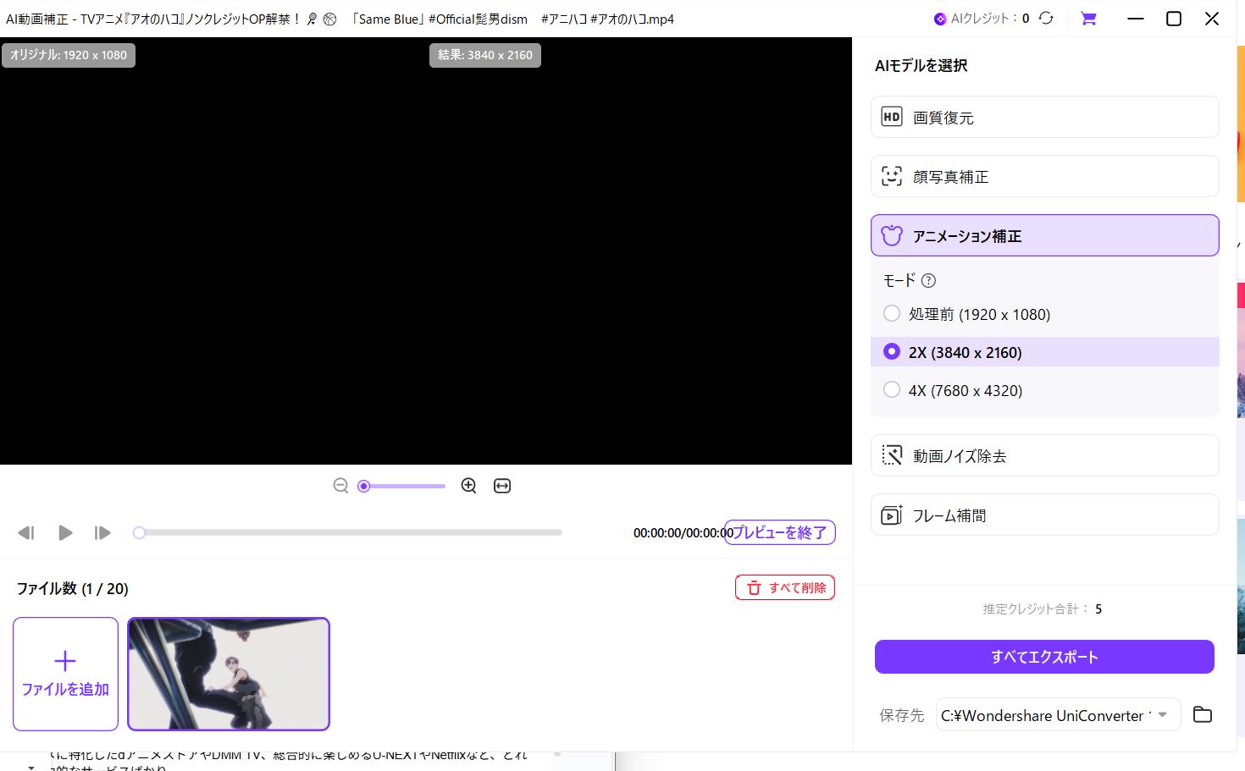This screenshot has height=771, width=1245.
Task: Maximize the AI動画補正 window
Action: click(x=1174, y=18)
